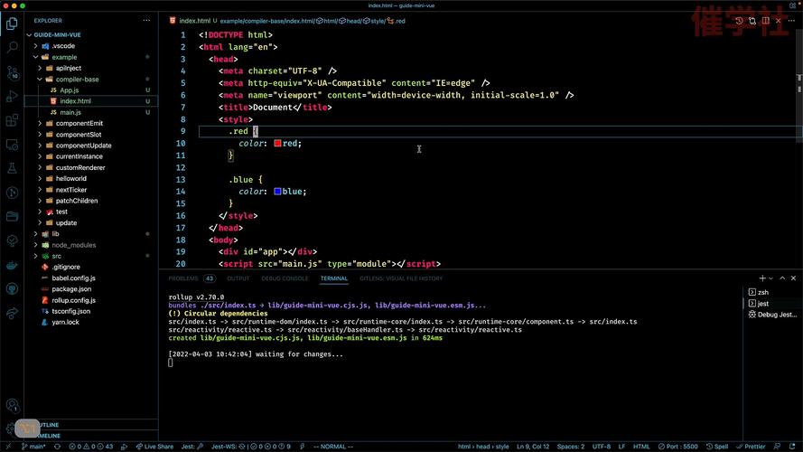Open the Live Share arrow icon in activity bar
Image resolution: width=803 pixels, height=452 pixels.
point(12,313)
